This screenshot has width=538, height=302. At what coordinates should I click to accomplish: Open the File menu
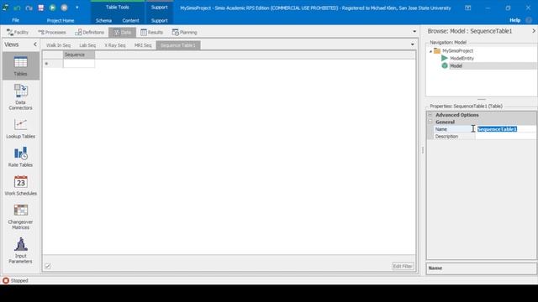[x=15, y=20]
